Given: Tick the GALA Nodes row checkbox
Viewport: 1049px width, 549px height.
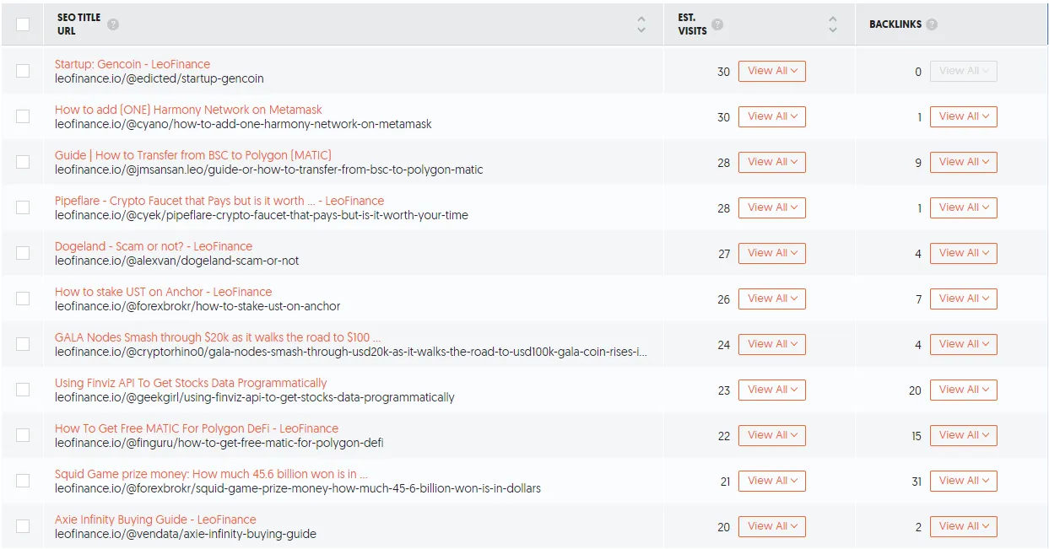Looking at the screenshot, I should coord(23,344).
